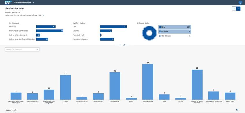Select the Assessment Required bar showing 50
This screenshot has height=113, width=245.
107,39
